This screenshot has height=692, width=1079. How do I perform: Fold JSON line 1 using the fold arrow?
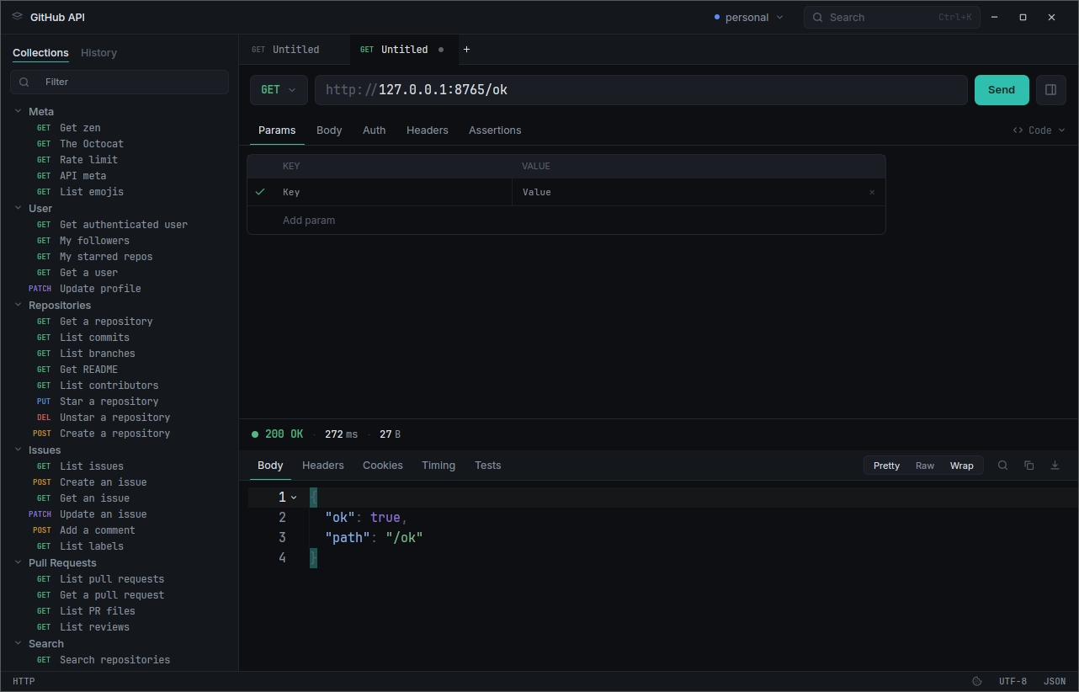coord(294,498)
